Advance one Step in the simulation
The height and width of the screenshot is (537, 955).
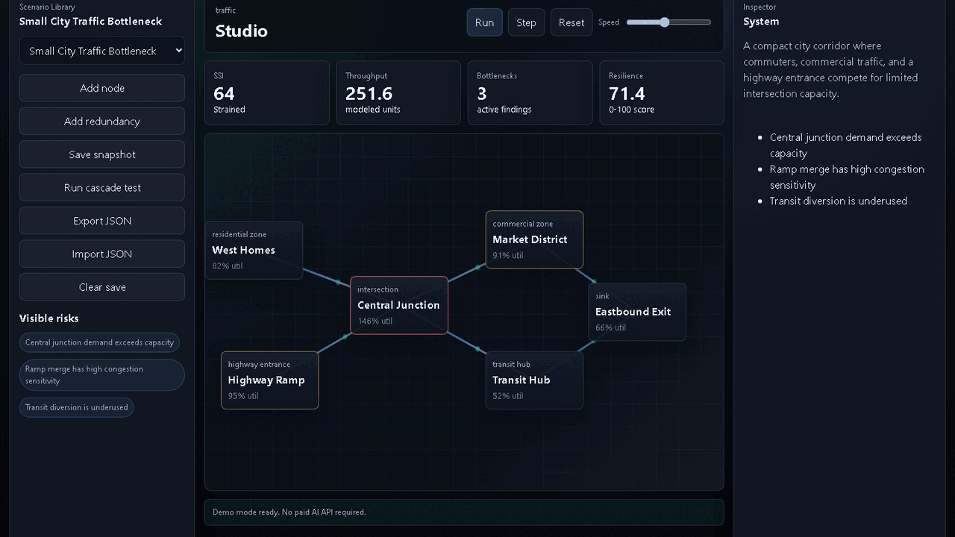tap(526, 22)
